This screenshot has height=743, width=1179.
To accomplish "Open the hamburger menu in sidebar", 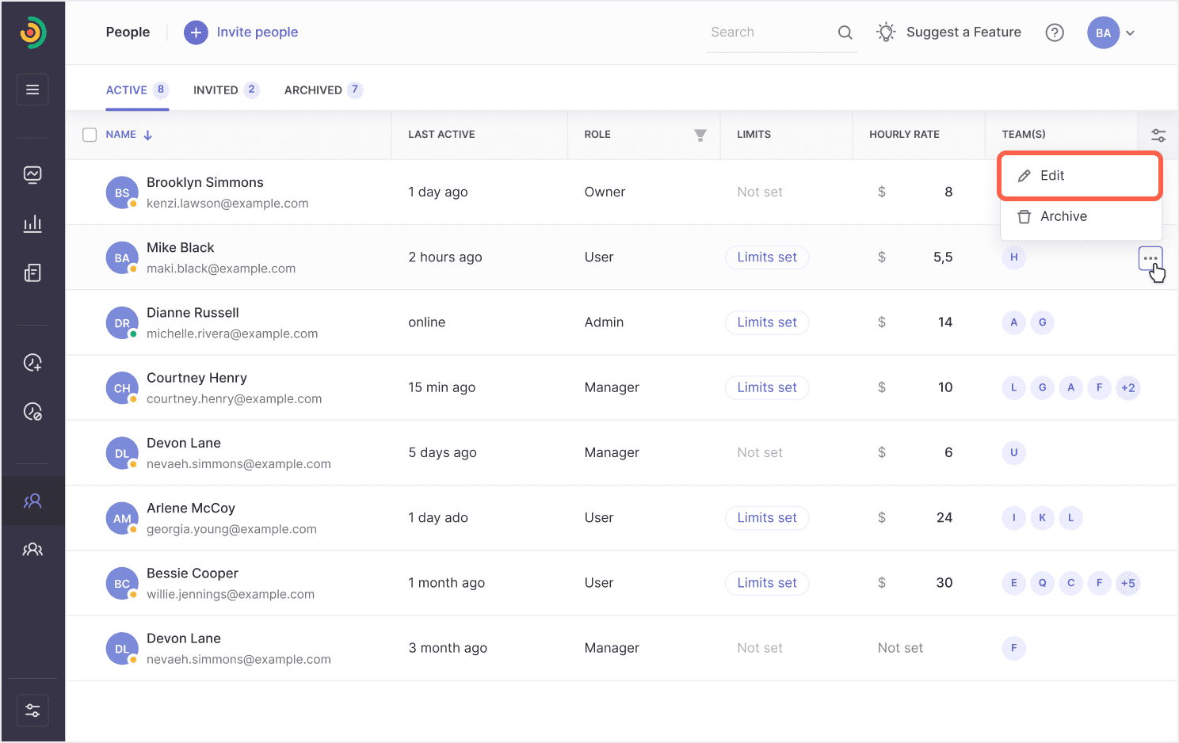I will 32,90.
